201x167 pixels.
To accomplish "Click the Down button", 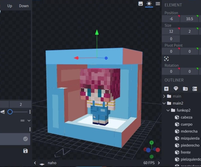I will coord(24,6).
